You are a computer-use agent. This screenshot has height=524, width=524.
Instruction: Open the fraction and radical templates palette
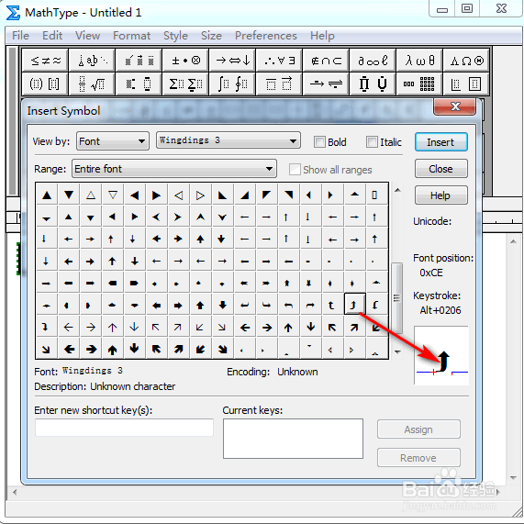(x=92, y=84)
